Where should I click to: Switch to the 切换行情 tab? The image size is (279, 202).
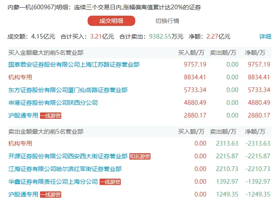point(167,21)
